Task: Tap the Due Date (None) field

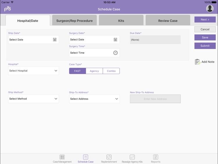Action: click(155, 40)
